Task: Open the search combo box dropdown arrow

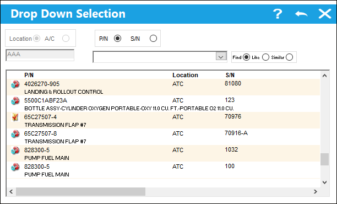Action: tap(221, 57)
